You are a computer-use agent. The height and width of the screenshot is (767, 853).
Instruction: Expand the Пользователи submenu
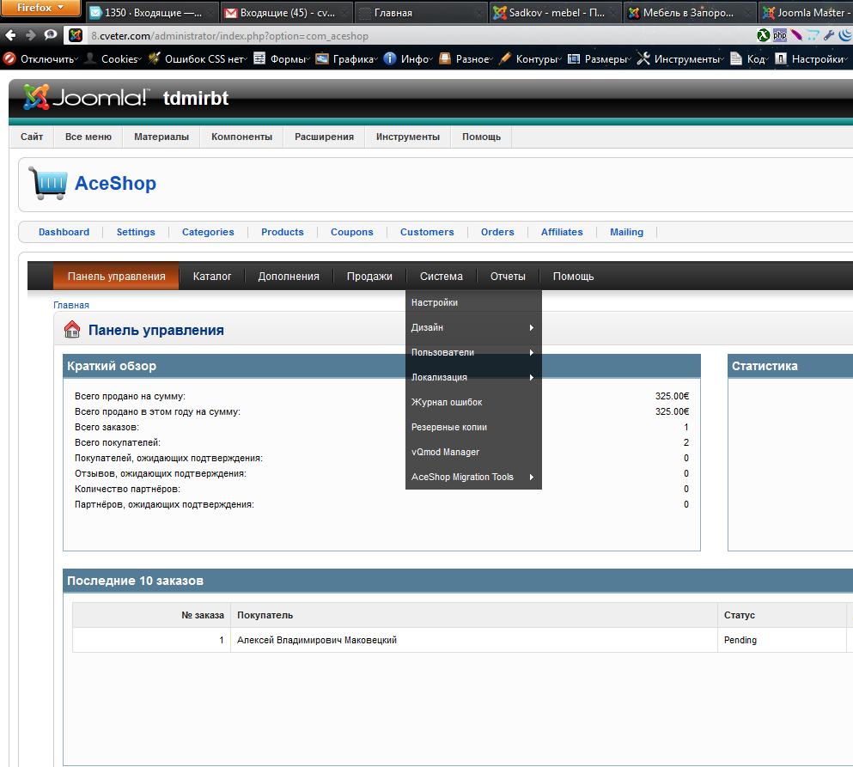point(473,352)
